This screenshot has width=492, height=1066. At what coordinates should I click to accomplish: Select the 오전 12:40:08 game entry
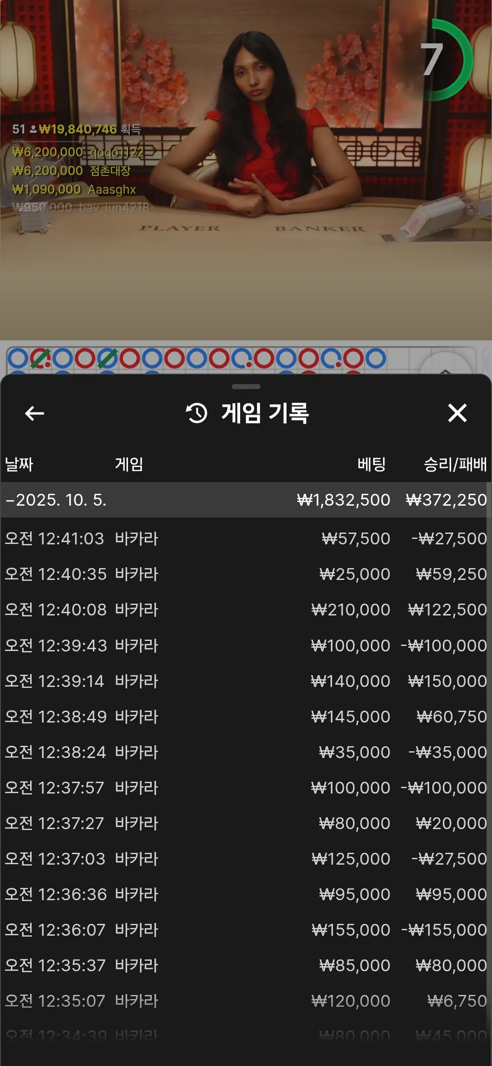pos(246,610)
